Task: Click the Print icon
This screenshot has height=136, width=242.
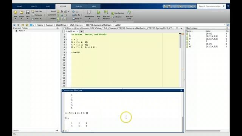Action: click(33, 19)
